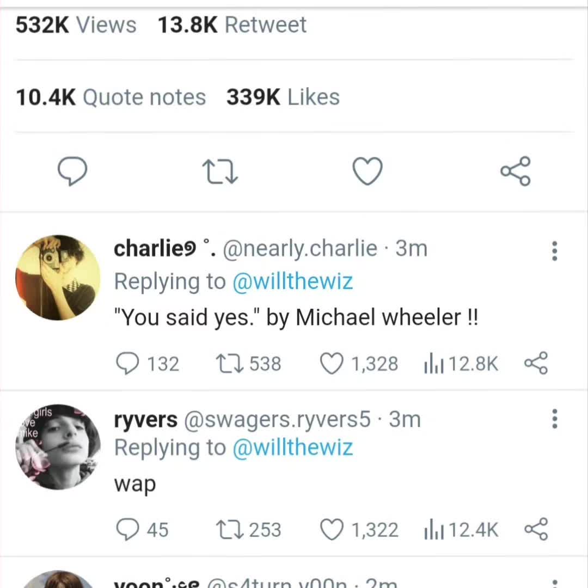The height and width of the screenshot is (588, 588).
Task: Open @willthewiz link in charlie's reply
Action: (x=292, y=281)
